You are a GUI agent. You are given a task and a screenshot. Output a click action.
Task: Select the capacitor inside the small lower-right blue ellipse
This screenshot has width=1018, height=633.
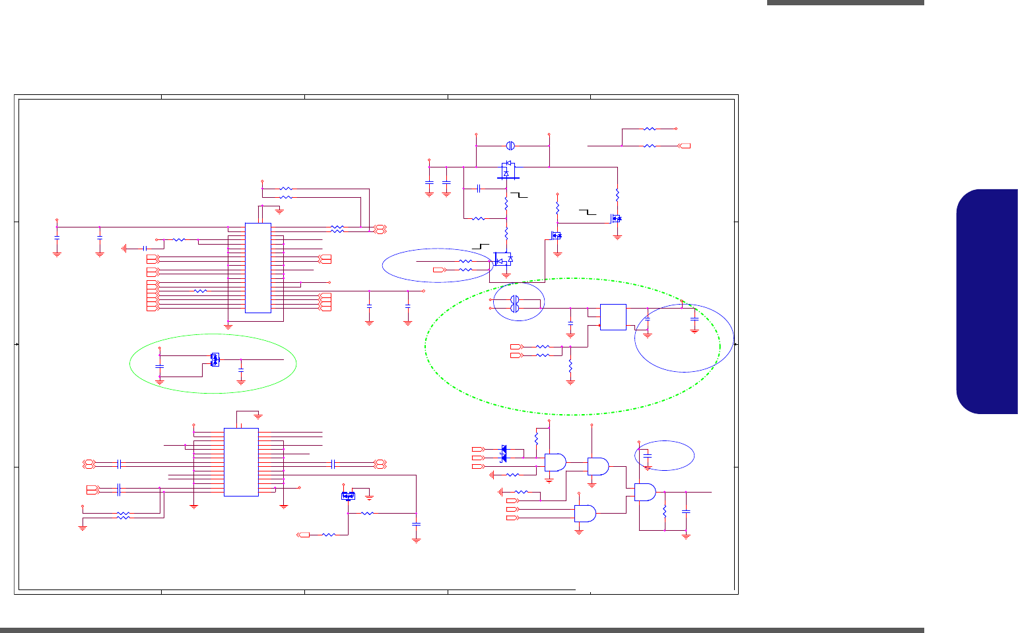click(x=648, y=456)
